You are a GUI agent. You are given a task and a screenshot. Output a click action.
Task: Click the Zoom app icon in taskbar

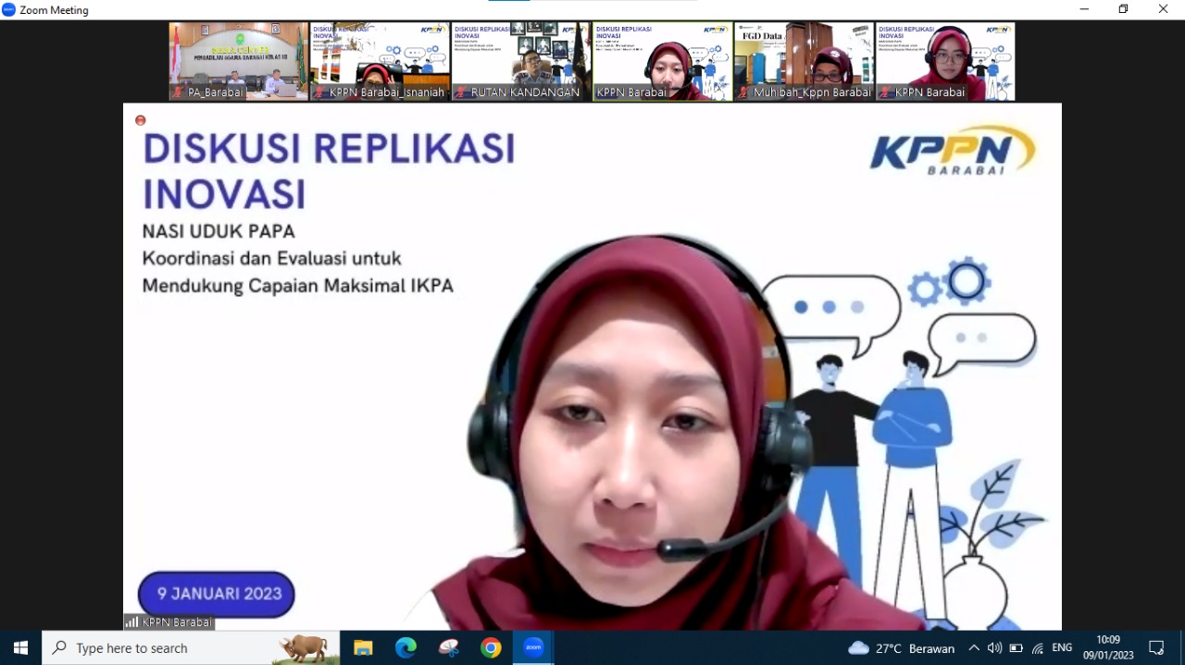click(533, 648)
